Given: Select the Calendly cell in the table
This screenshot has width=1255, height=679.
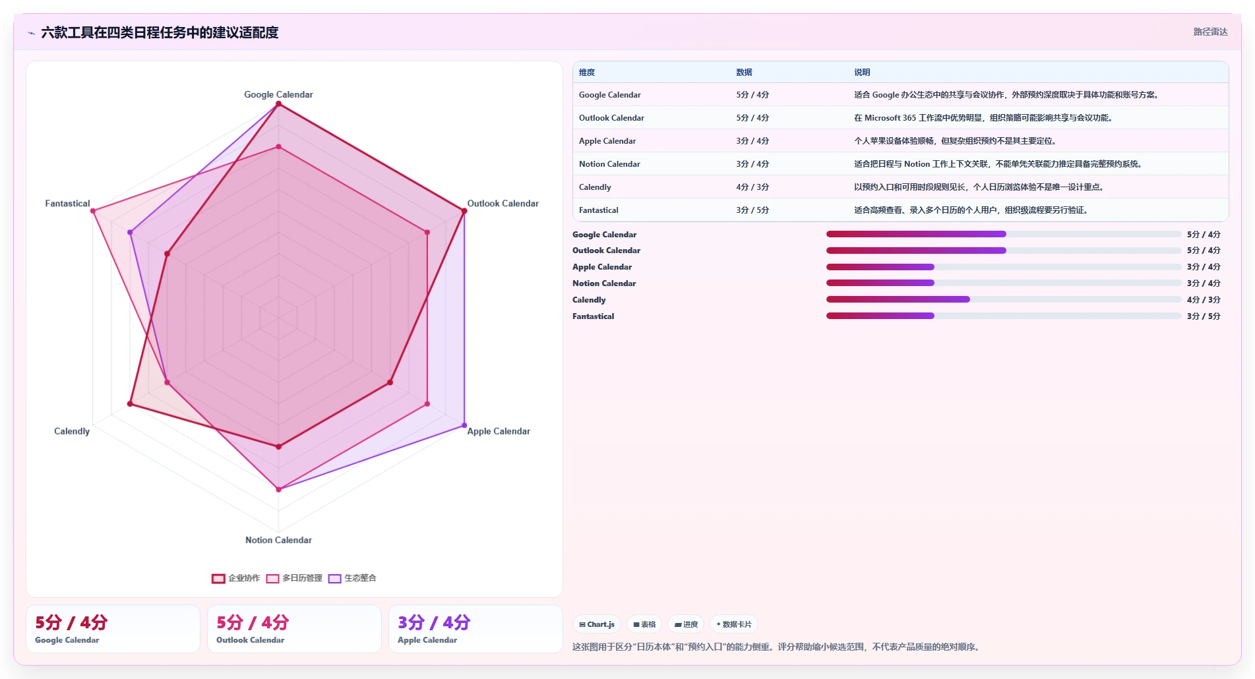Looking at the screenshot, I should (x=595, y=187).
